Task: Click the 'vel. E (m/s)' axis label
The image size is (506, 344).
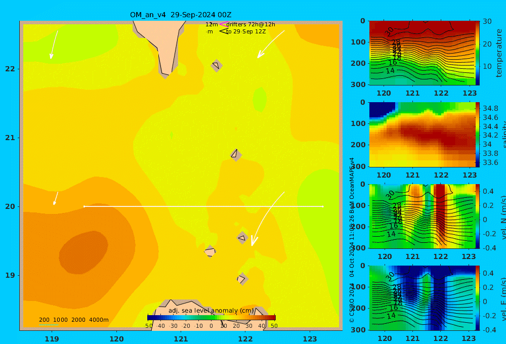Action: click(503, 299)
